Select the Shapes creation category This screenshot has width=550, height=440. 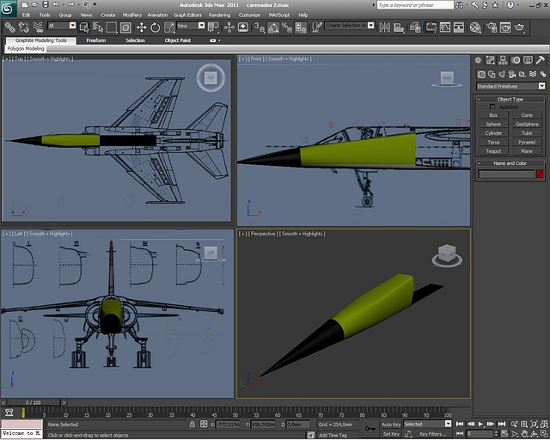click(492, 74)
